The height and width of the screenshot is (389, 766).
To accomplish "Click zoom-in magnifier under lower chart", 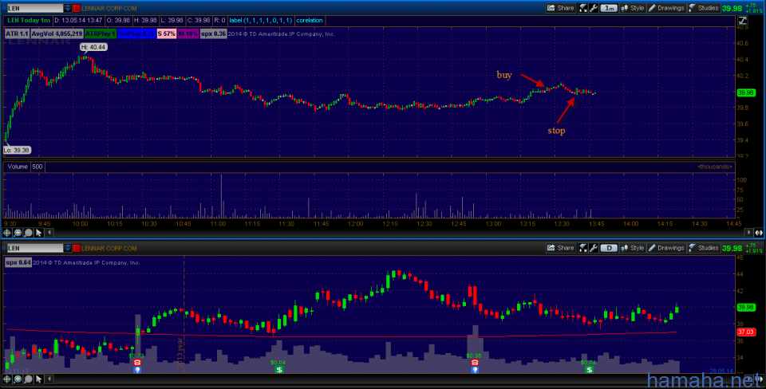I will tap(18, 379).
